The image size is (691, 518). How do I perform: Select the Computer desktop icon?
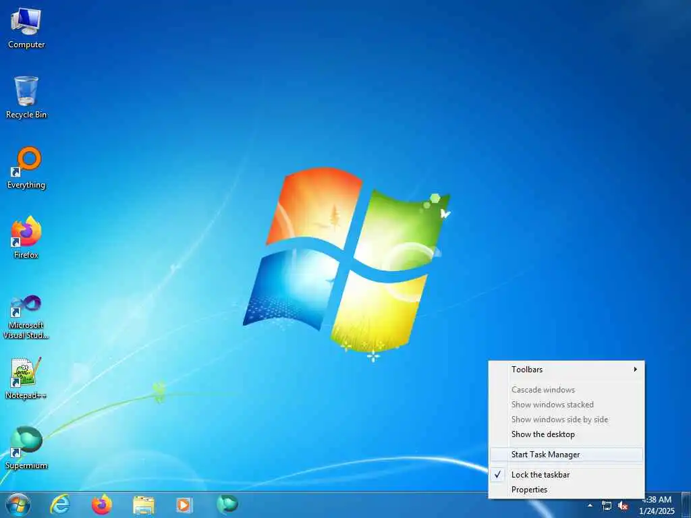point(26,28)
